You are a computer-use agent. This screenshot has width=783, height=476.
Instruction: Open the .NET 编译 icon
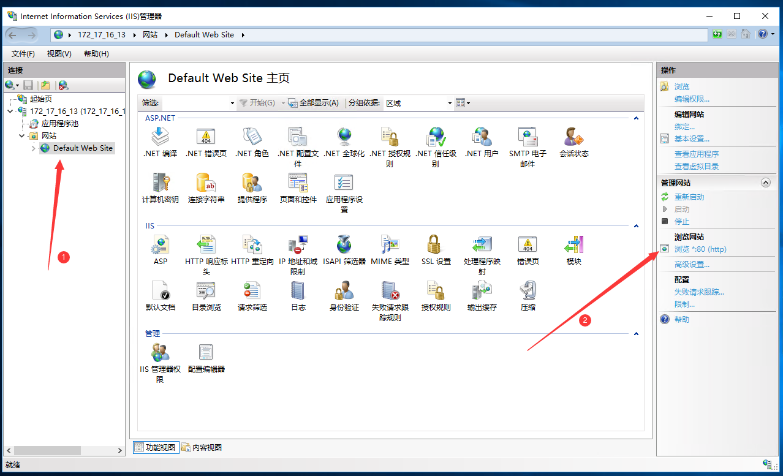tap(161, 138)
